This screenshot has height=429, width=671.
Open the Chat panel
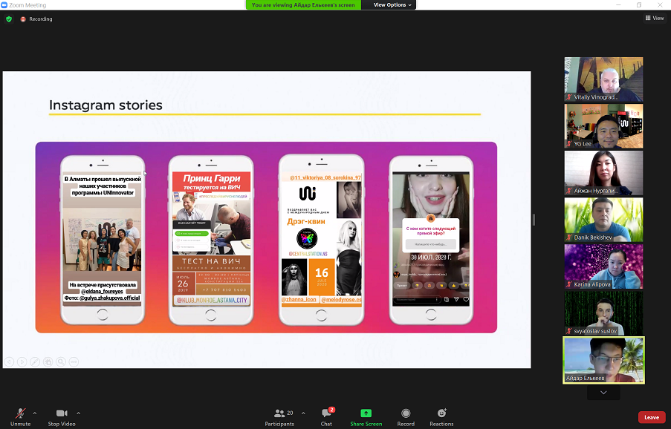pyautogui.click(x=326, y=417)
